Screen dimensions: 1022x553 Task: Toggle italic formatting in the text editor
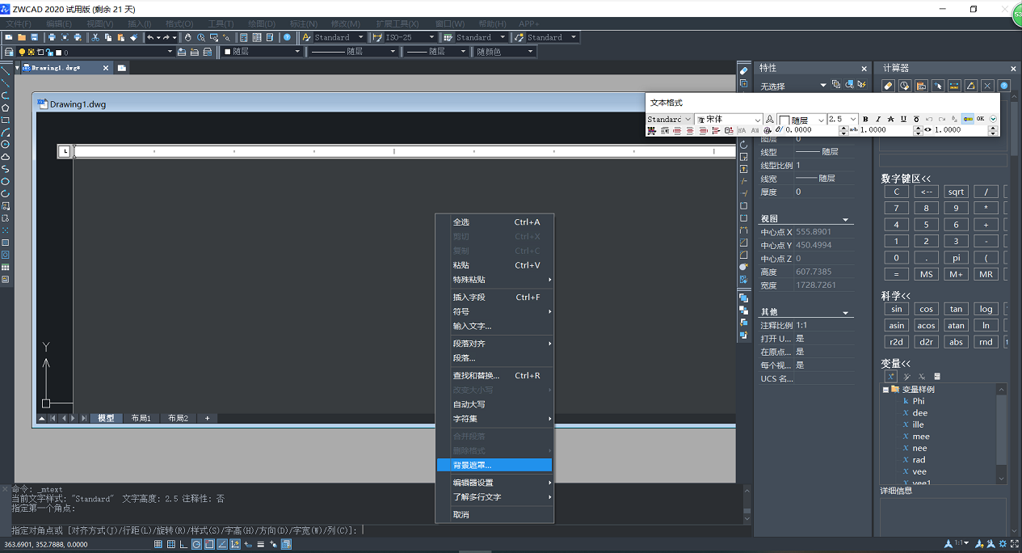pyautogui.click(x=879, y=119)
